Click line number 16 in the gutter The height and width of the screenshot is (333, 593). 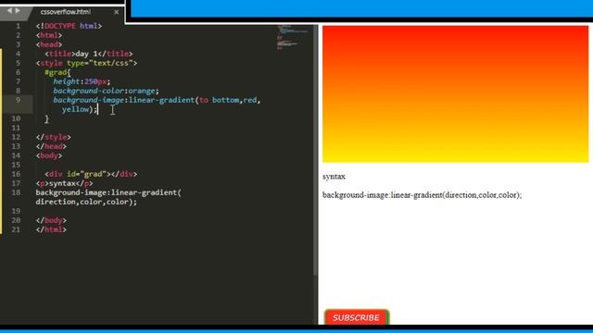[16, 174]
